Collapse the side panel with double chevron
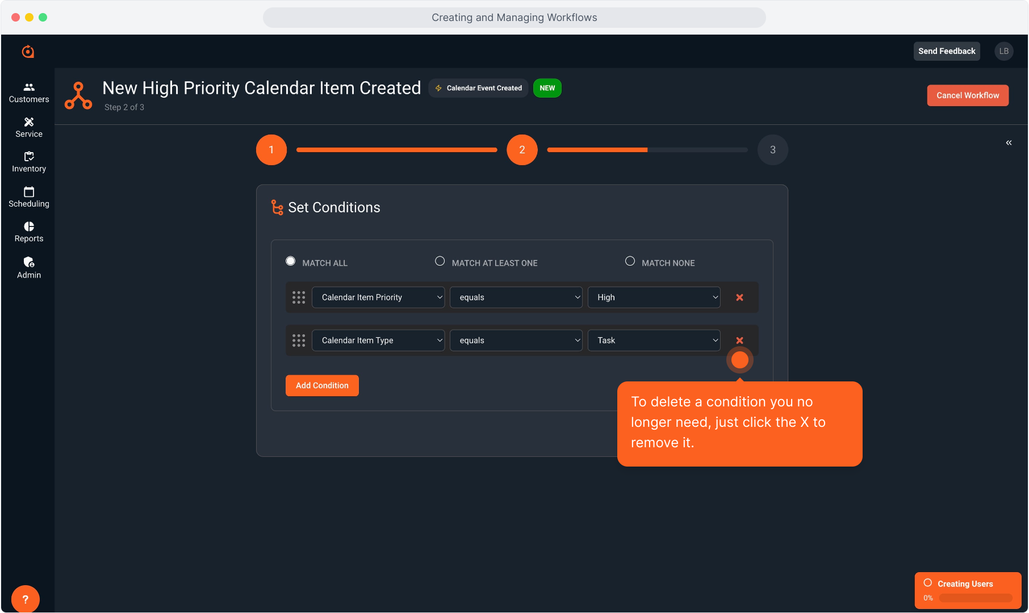1029x613 pixels. (x=1009, y=142)
